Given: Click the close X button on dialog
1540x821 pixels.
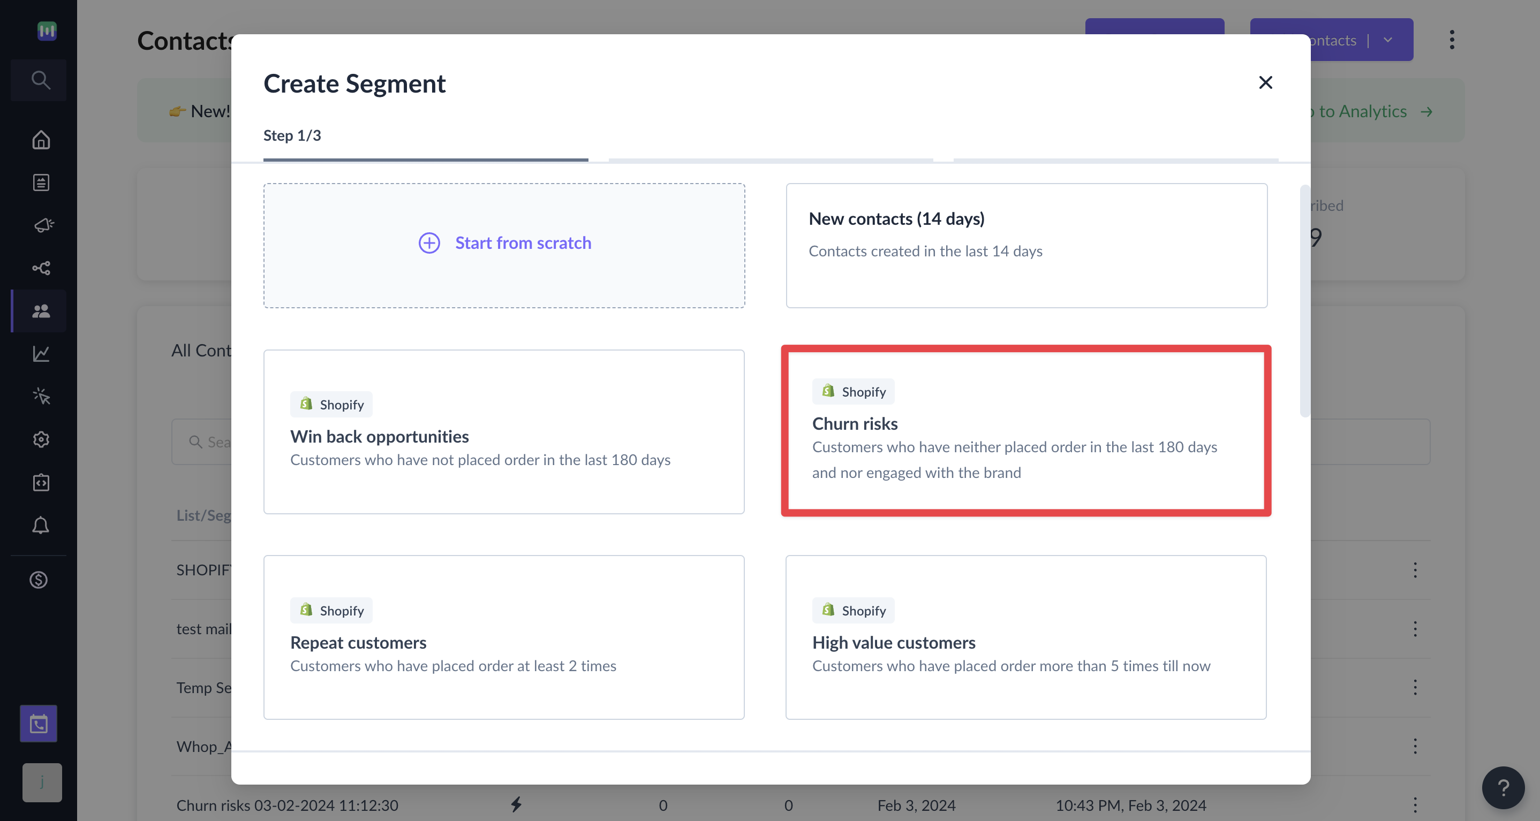Looking at the screenshot, I should [1265, 81].
